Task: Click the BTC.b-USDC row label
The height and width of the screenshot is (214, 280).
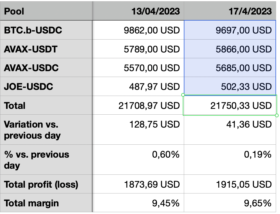Action: pos(46,30)
